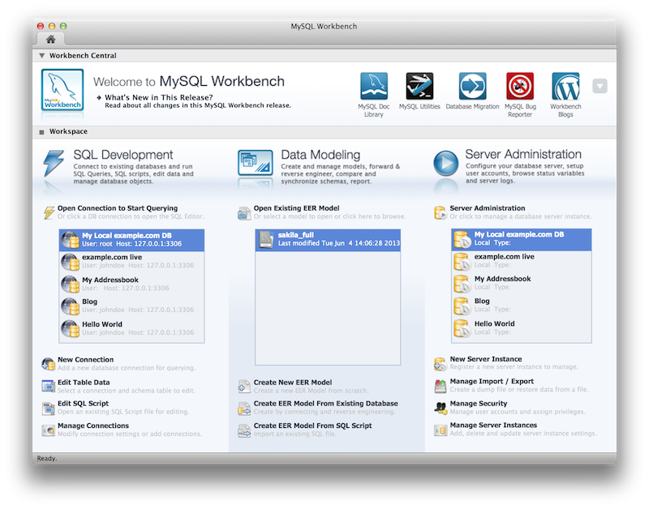
Task: Select Create EER Model From Existing Database
Action: (325, 404)
